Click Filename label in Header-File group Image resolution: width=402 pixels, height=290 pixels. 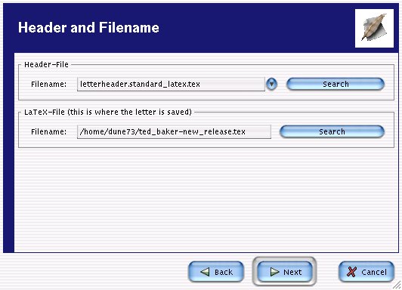[48, 84]
